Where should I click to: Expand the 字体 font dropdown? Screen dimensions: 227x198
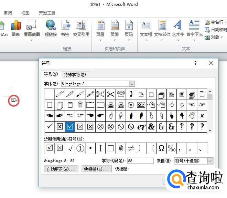coord(132,84)
